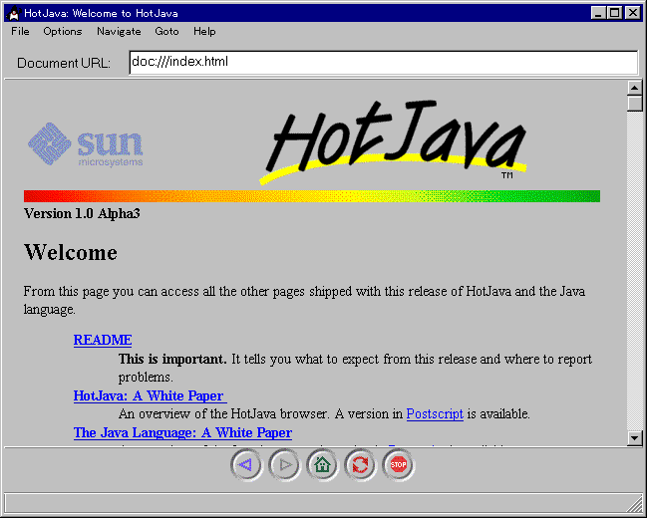Click the window resize grip corner
This screenshot has height=518, width=647.
(636, 506)
